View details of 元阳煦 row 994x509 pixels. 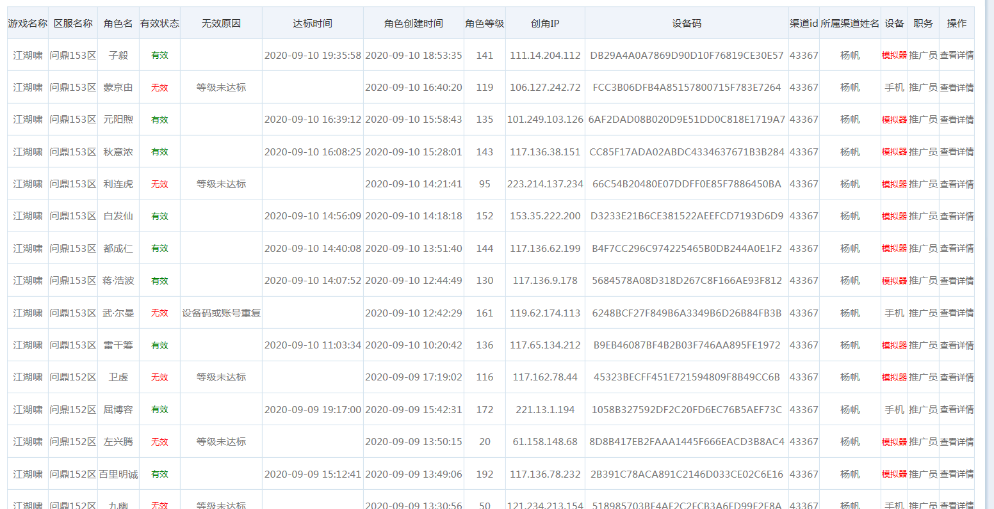click(956, 120)
